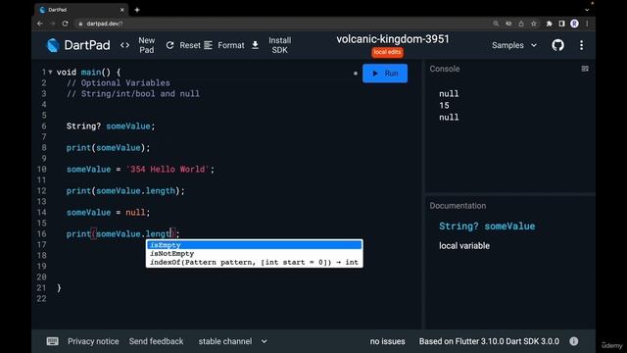Screen dimensions: 627x353
Task: Open the Privacy notice link
Action: [93, 341]
